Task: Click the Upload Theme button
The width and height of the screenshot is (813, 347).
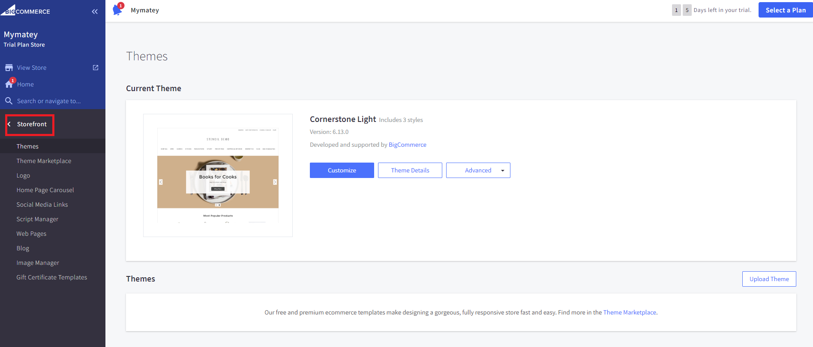Action: click(x=769, y=279)
